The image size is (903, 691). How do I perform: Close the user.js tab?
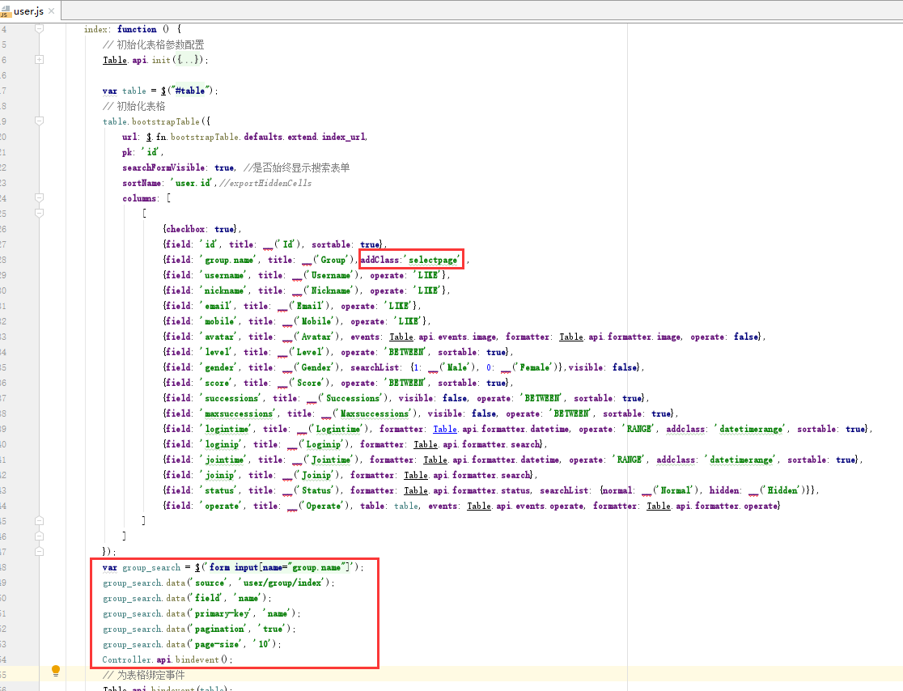[52, 11]
